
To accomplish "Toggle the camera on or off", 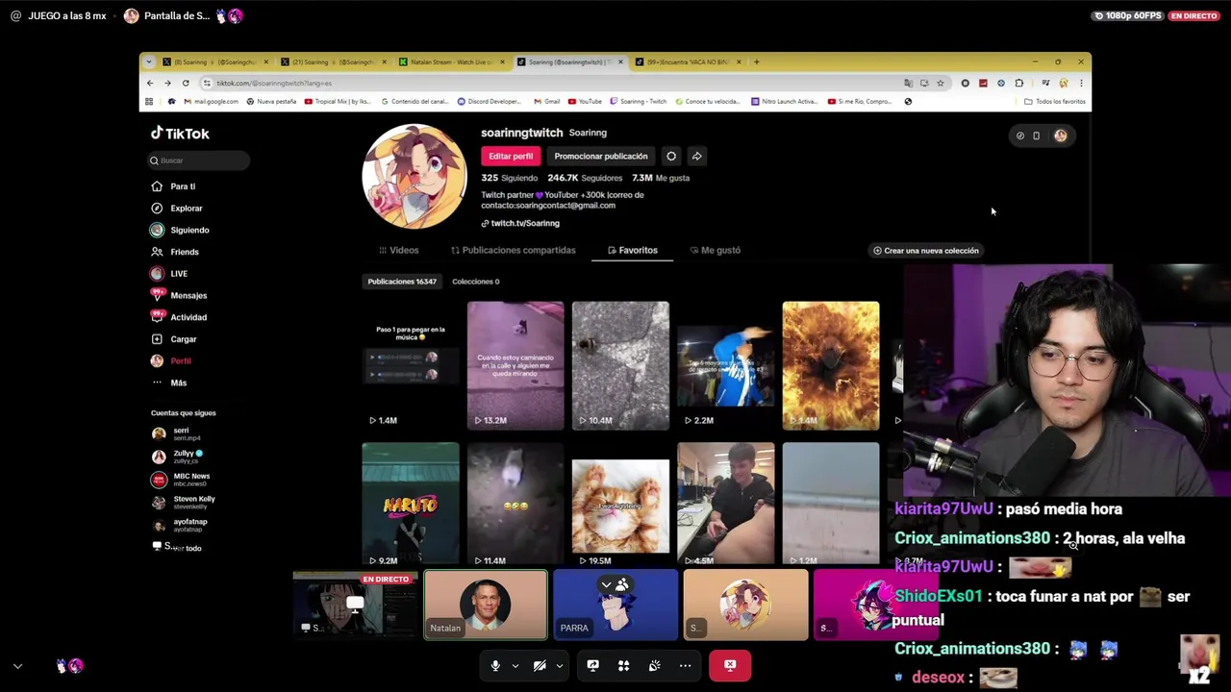I will pyautogui.click(x=540, y=665).
